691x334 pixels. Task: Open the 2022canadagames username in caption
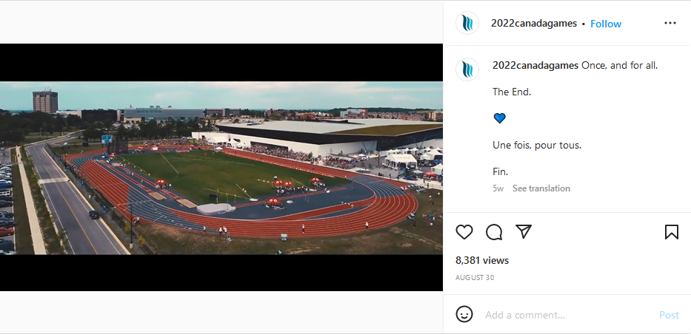point(535,66)
